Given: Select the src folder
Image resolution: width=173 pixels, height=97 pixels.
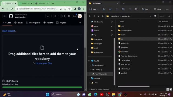Looking at the screenshot, I should coord(145,39).
